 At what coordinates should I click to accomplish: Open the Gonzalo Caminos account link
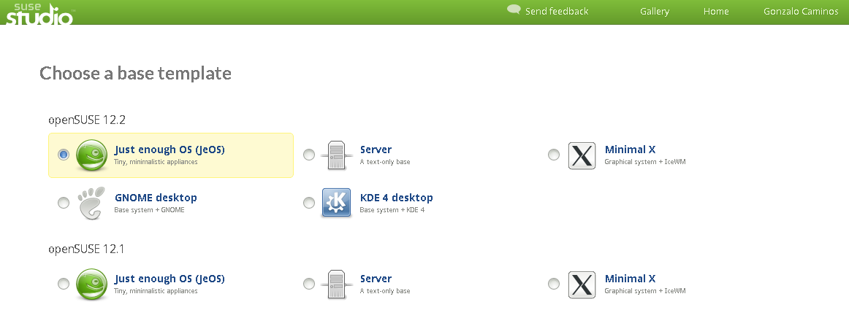[801, 12]
